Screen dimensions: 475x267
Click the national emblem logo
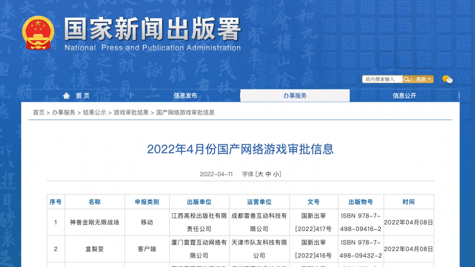pos(38,33)
